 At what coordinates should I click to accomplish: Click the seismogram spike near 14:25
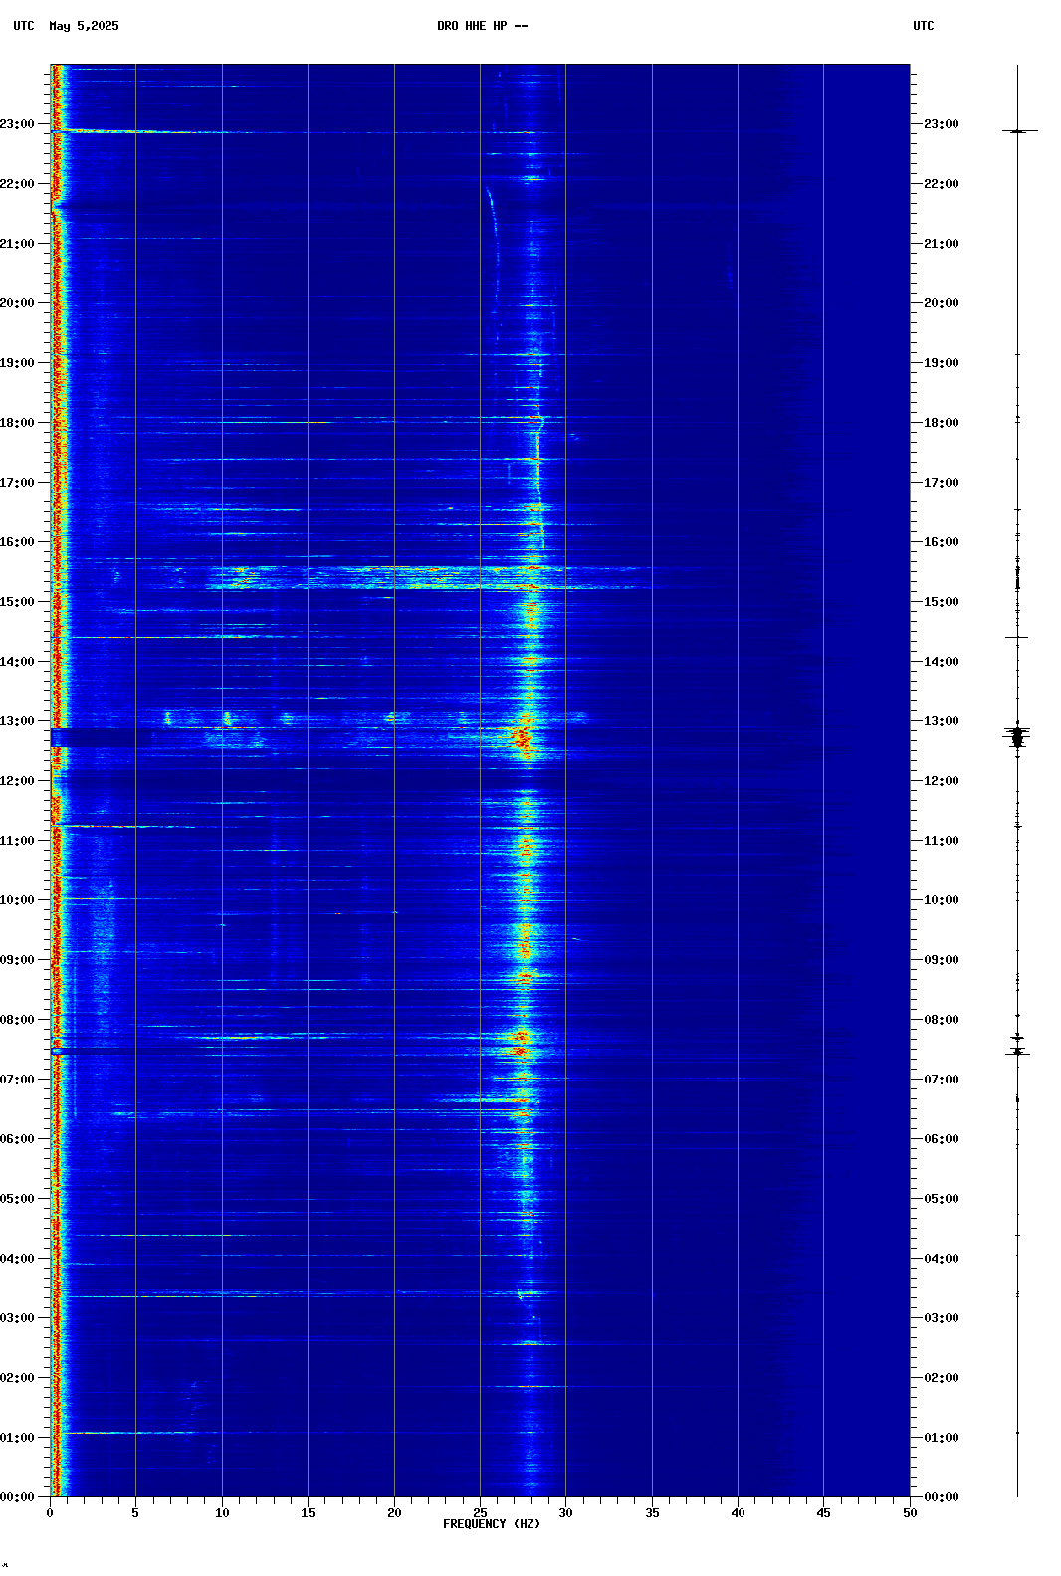point(1017,637)
